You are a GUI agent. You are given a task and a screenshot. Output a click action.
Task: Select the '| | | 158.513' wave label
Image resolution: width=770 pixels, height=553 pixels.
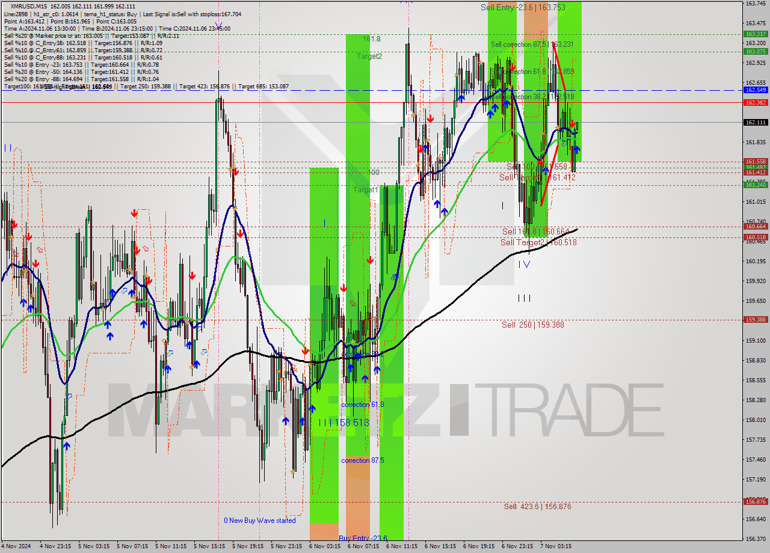click(x=343, y=423)
